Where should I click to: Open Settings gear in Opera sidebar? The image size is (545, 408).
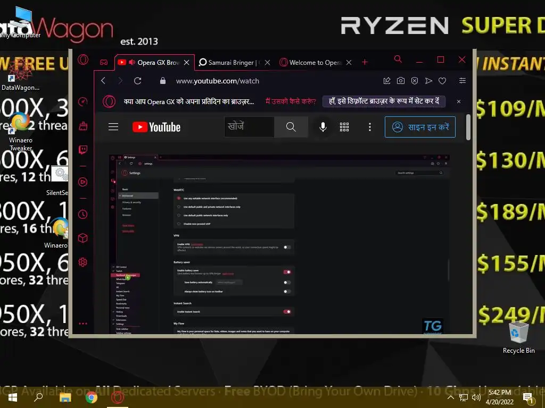tap(82, 262)
